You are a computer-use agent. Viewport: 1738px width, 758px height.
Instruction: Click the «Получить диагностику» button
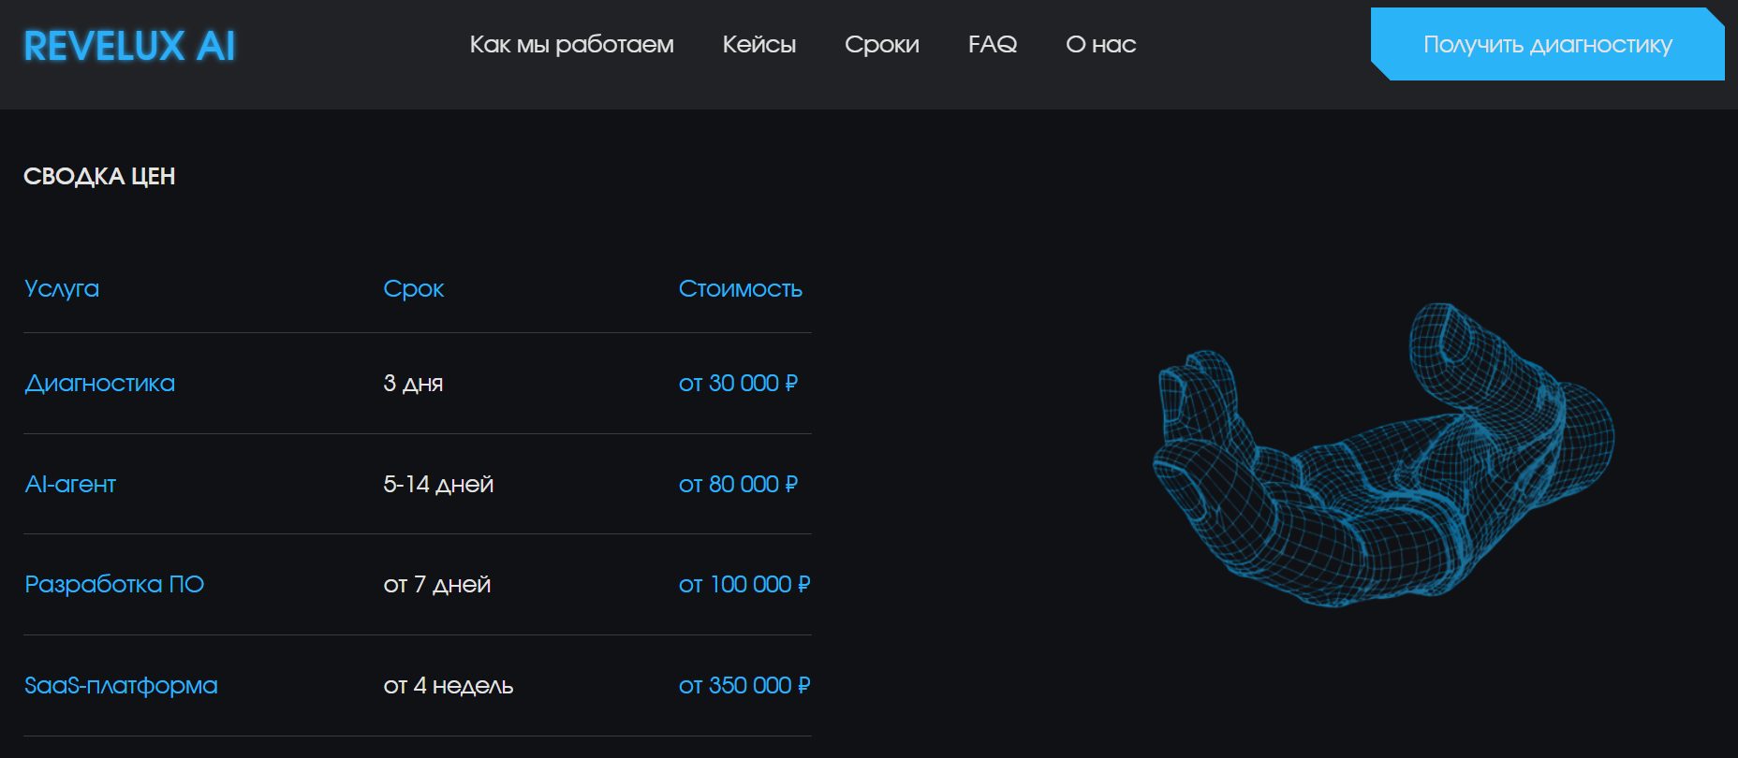[1548, 44]
